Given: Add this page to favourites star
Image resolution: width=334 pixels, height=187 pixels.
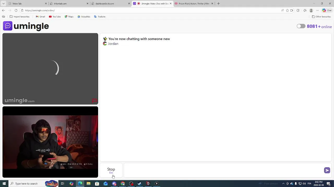Looking at the screenshot, I should (x=287, y=10).
